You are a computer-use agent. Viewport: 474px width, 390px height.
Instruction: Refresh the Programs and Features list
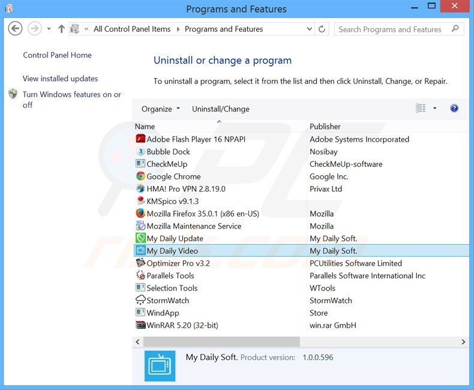322,29
